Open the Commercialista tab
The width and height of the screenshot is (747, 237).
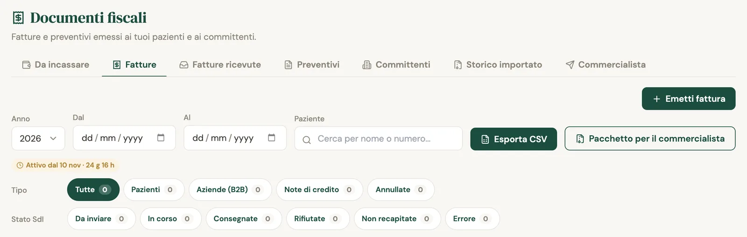pyautogui.click(x=606, y=65)
